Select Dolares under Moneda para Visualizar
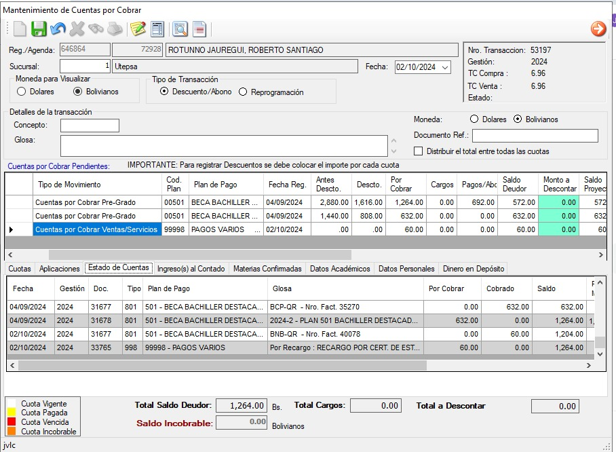The height and width of the screenshot is (452, 616). click(x=22, y=92)
